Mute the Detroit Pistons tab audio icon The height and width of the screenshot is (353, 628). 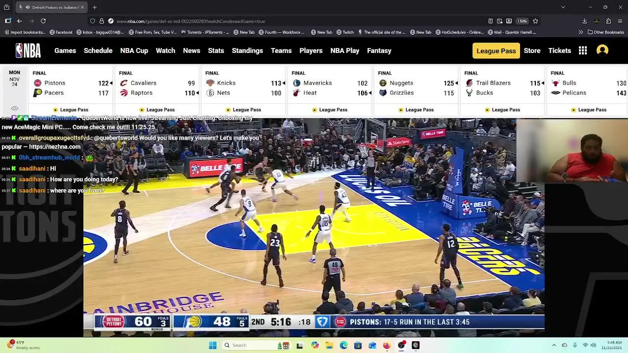click(27, 7)
